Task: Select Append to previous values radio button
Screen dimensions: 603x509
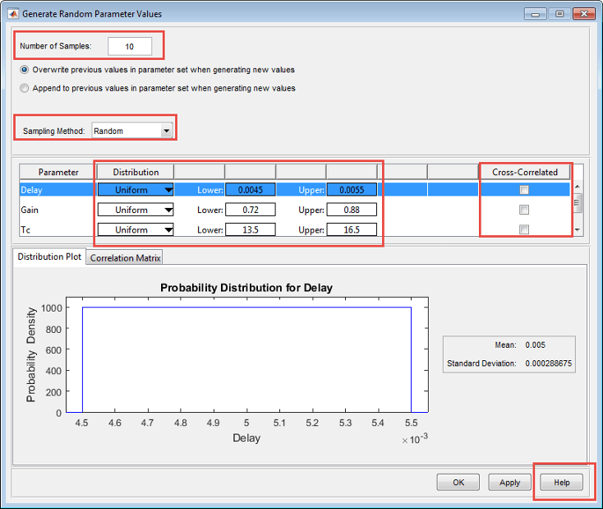Action: pos(24,88)
